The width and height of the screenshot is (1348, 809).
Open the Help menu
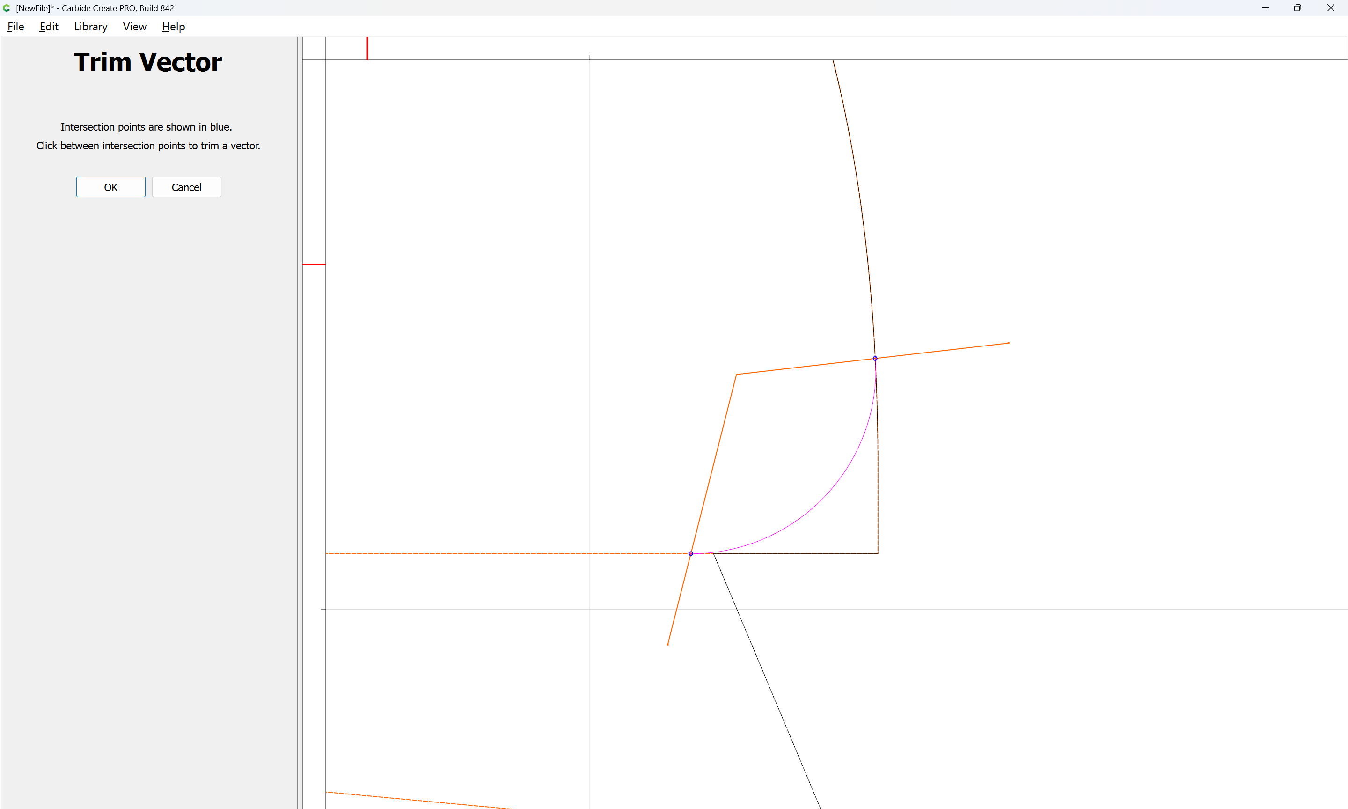(173, 27)
